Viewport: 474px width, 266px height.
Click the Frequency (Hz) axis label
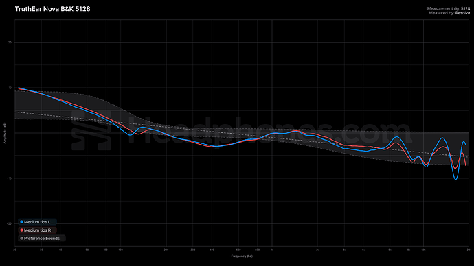tap(242, 256)
